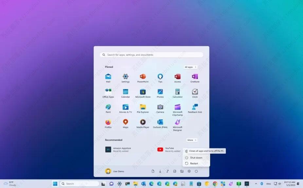
Task: Open Movies & TV
Action: tap(125, 108)
